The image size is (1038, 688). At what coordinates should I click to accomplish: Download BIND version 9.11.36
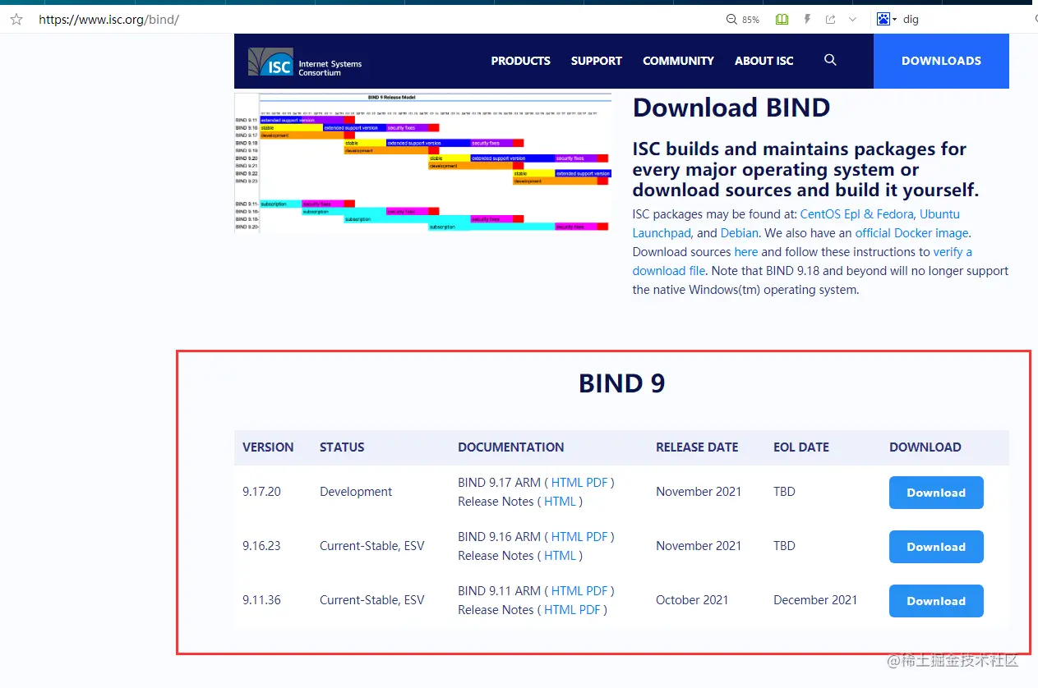[x=936, y=601]
